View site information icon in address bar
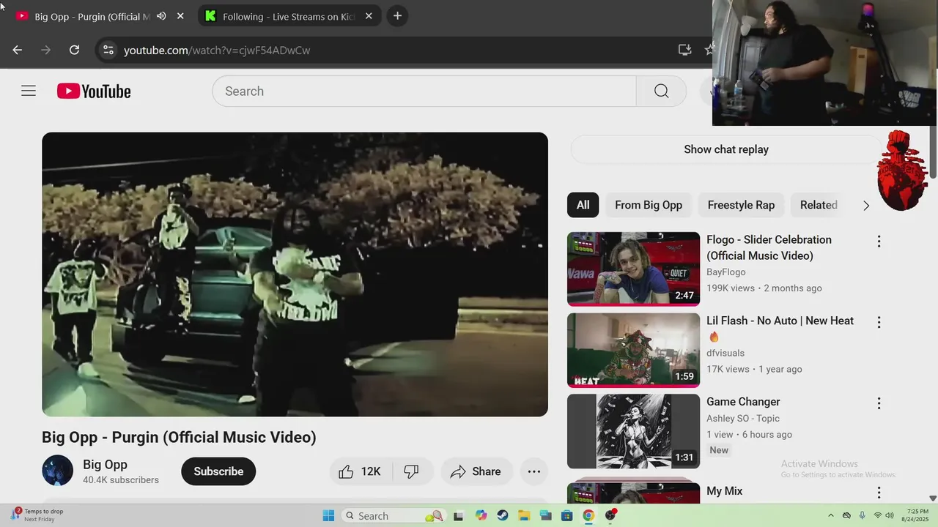The width and height of the screenshot is (938, 527). tap(108, 50)
